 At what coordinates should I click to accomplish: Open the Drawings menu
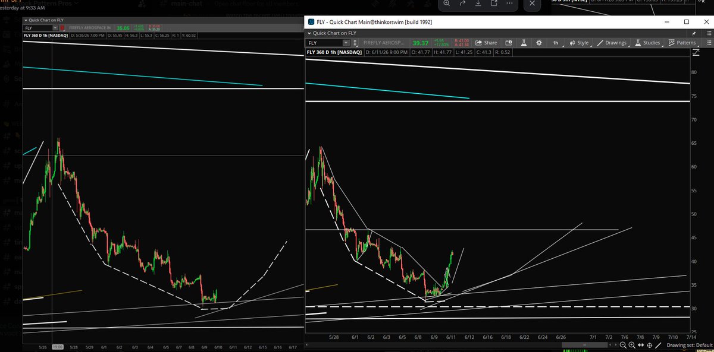point(612,42)
